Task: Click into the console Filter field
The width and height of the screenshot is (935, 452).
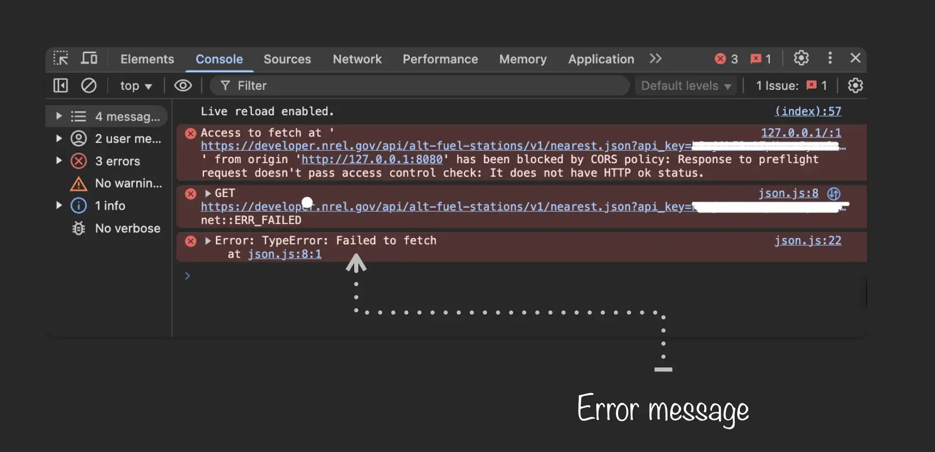Action: coord(418,86)
